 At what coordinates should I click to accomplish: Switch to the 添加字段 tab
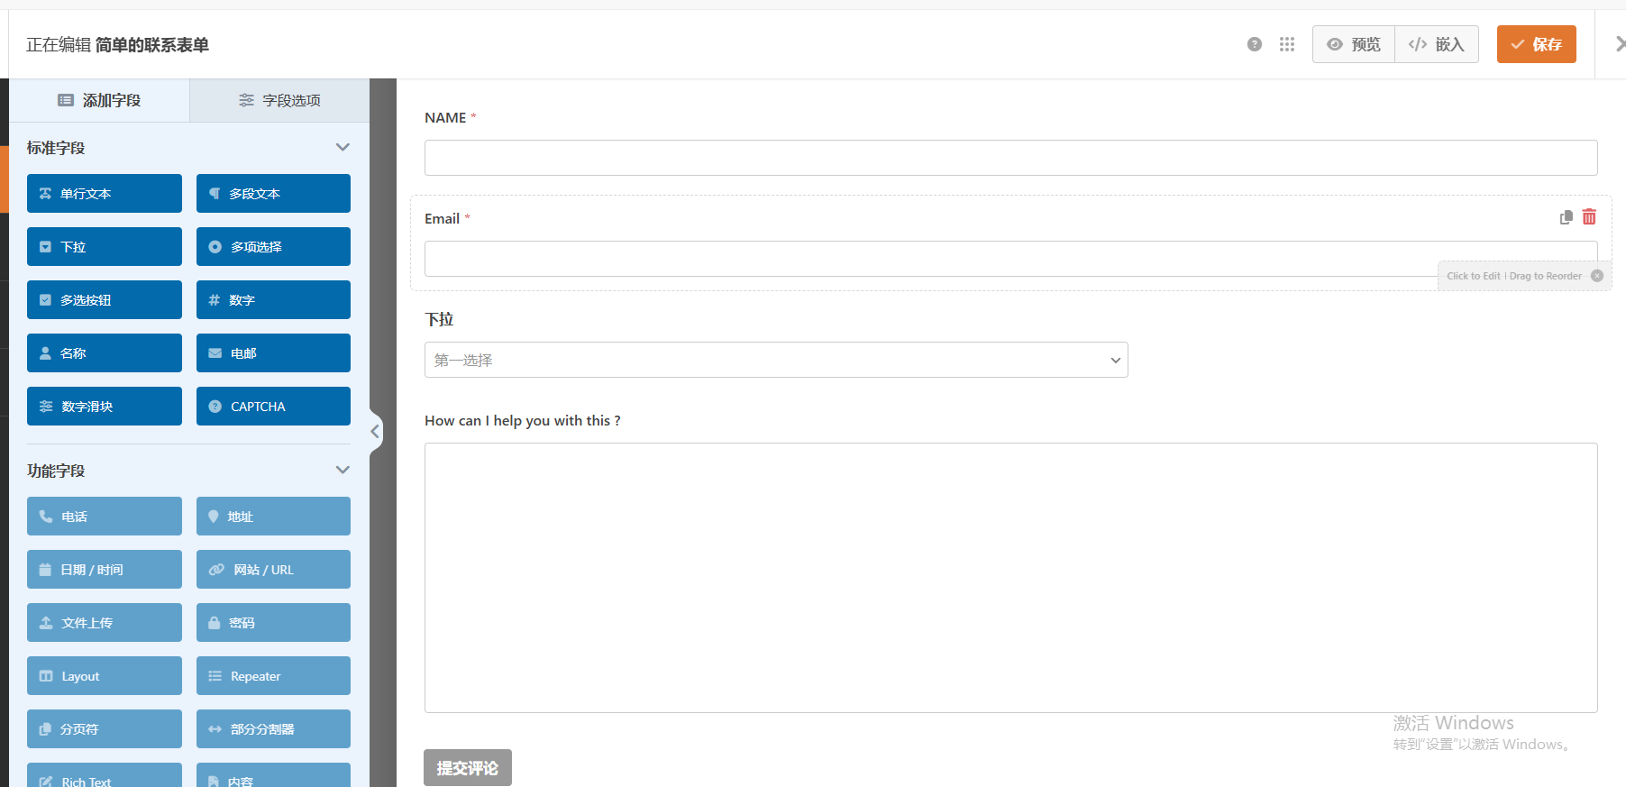(x=99, y=100)
